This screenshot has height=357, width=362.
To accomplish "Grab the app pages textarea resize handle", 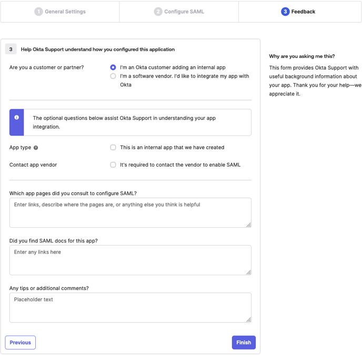I will click(x=248, y=225).
